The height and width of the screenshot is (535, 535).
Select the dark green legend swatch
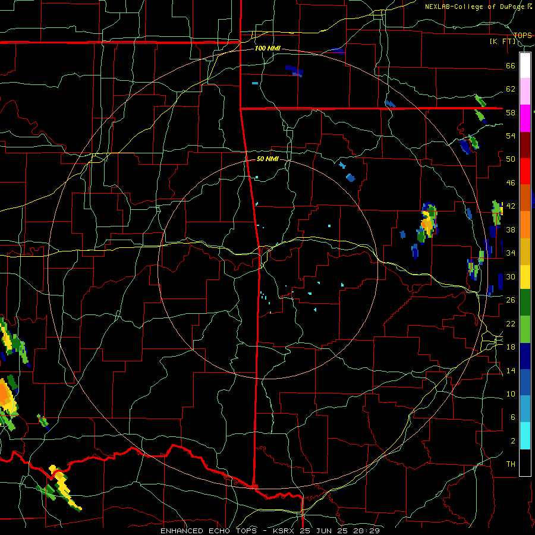525,303
